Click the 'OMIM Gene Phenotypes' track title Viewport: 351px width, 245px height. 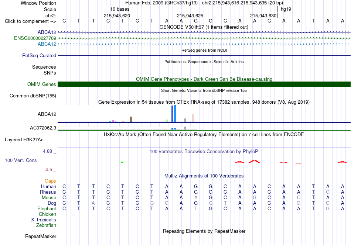click(x=204, y=79)
